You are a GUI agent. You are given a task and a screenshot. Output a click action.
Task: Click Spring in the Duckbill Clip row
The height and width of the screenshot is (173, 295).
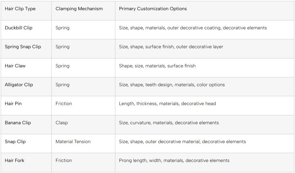(x=62, y=28)
